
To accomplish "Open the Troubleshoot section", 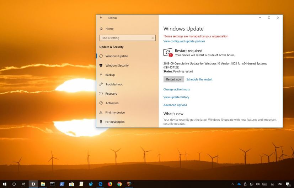I will click(128, 84).
